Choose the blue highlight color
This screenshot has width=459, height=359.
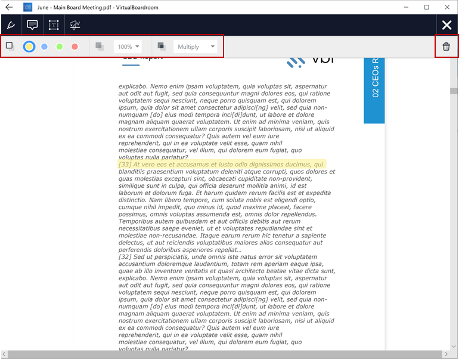pyautogui.click(x=45, y=47)
